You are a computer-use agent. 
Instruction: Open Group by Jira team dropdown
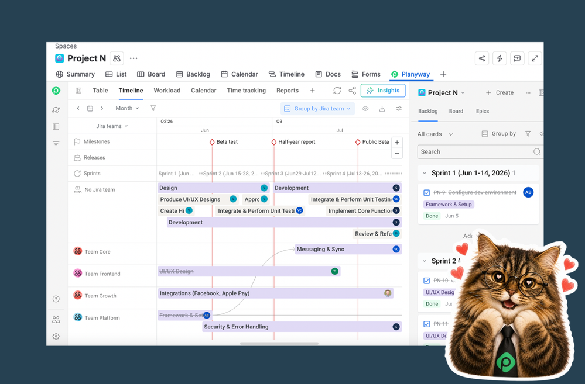[317, 108]
